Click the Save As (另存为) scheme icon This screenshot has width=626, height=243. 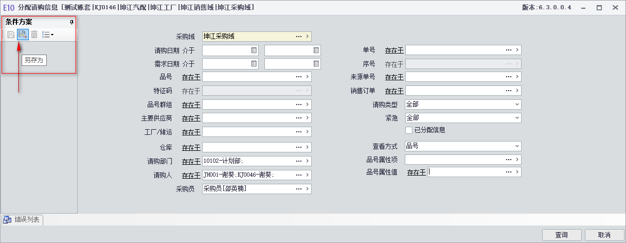22,34
